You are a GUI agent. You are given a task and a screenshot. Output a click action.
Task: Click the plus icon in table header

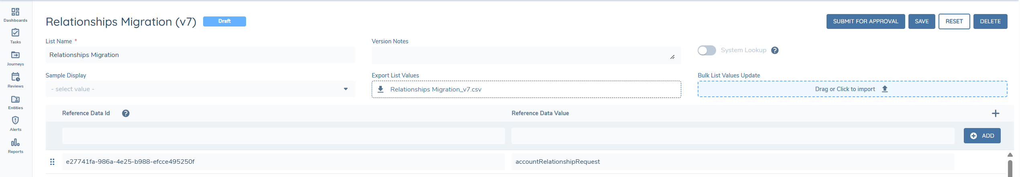pyautogui.click(x=995, y=113)
